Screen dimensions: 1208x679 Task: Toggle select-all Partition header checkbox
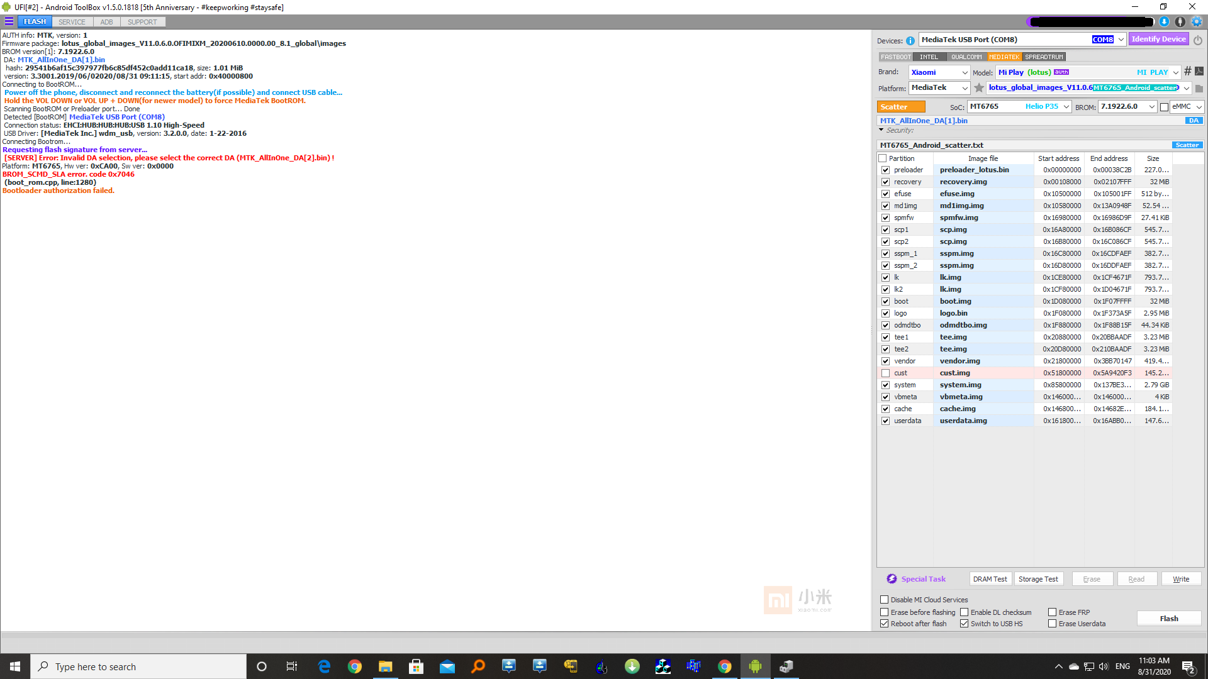tap(883, 158)
